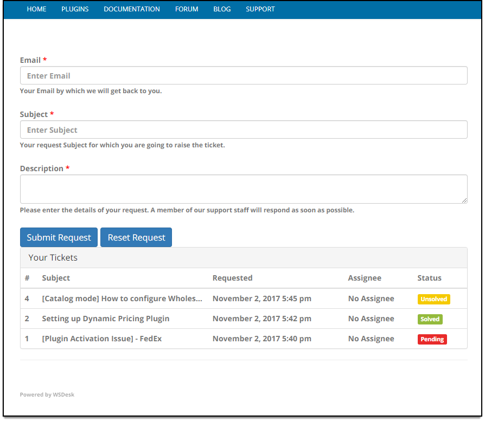Open the Plugin Activation Issue FedEx ticket
The width and height of the screenshot is (485, 422).
pyautogui.click(x=103, y=339)
